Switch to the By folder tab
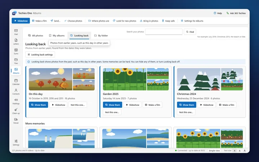Viewport: 259px width, 162px height. 101,36
